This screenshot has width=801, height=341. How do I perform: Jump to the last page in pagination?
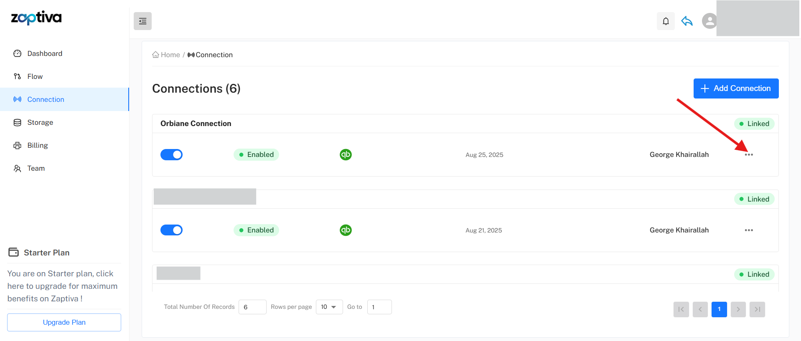pyautogui.click(x=757, y=309)
